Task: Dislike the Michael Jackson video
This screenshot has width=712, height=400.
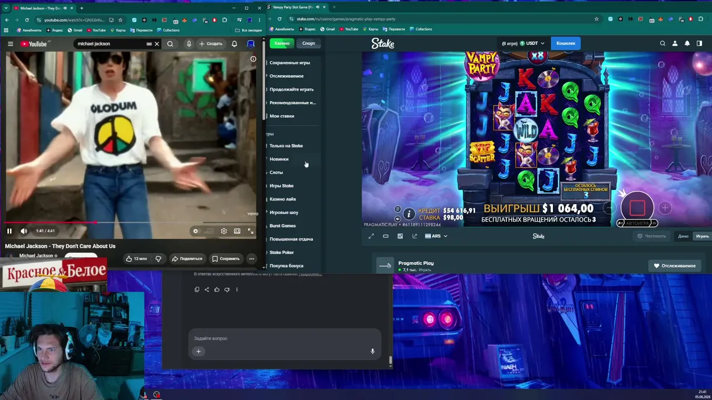Action: click(x=159, y=258)
